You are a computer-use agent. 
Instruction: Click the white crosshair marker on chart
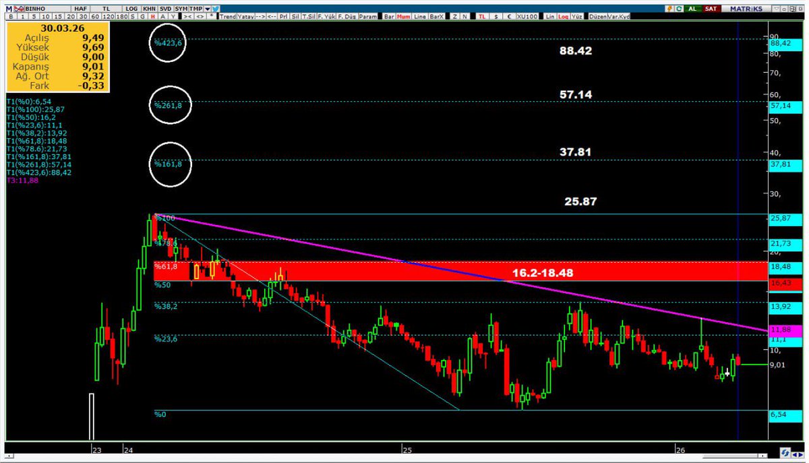[x=727, y=373]
